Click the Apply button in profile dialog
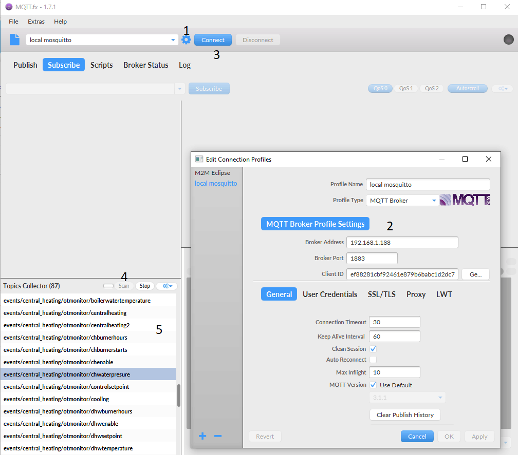The height and width of the screenshot is (455, 518). [x=479, y=436]
